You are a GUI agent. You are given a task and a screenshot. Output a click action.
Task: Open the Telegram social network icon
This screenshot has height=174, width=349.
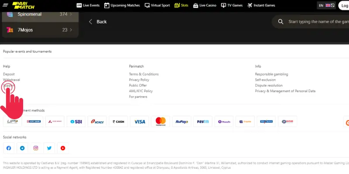click(x=22, y=148)
